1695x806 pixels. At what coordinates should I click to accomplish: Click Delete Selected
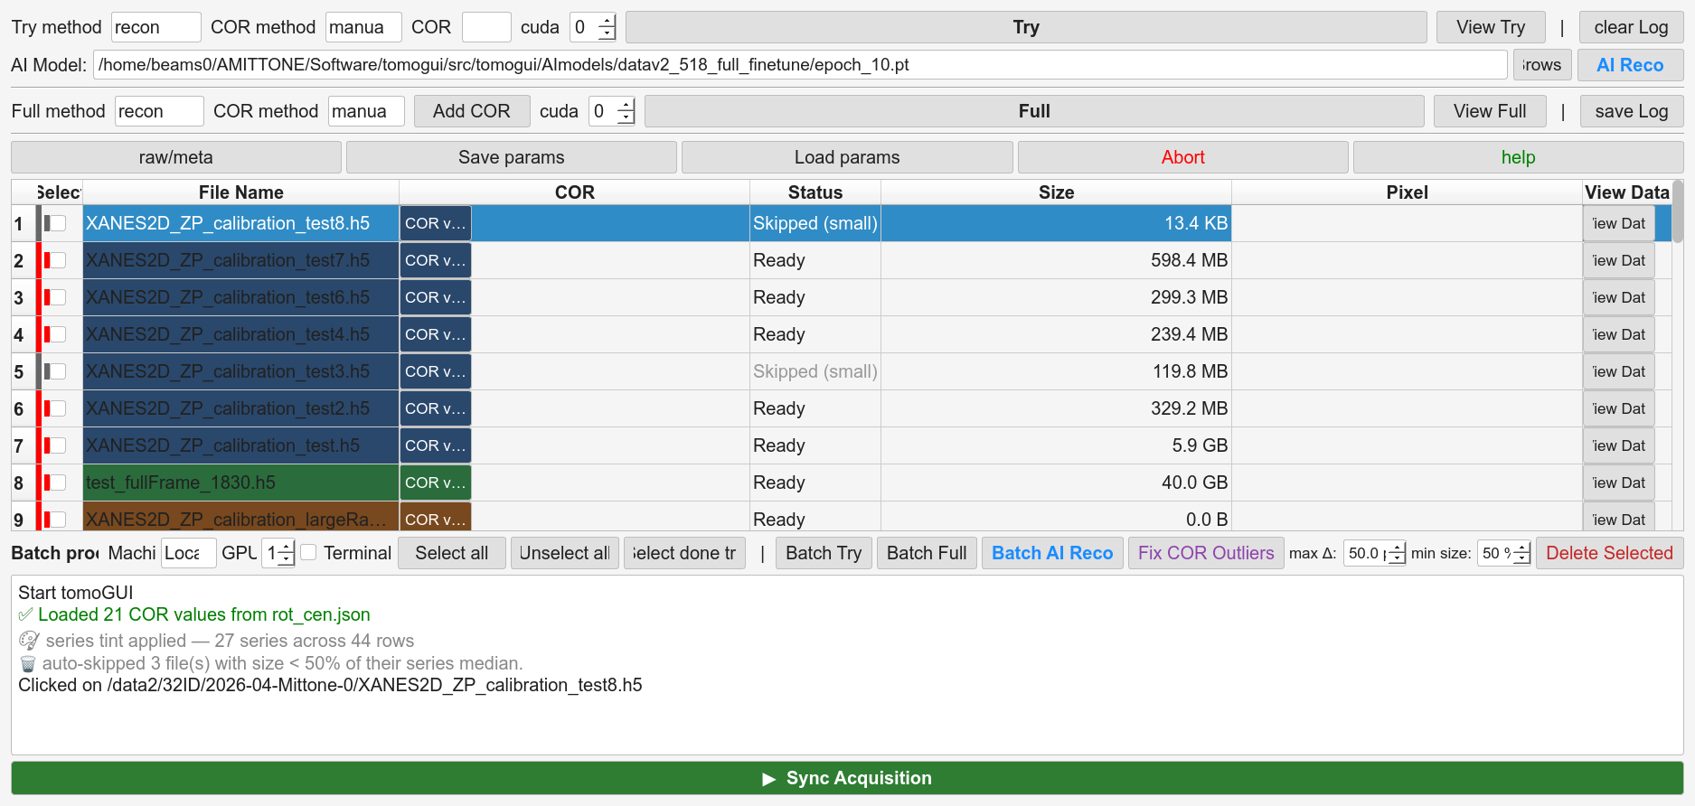pos(1609,553)
